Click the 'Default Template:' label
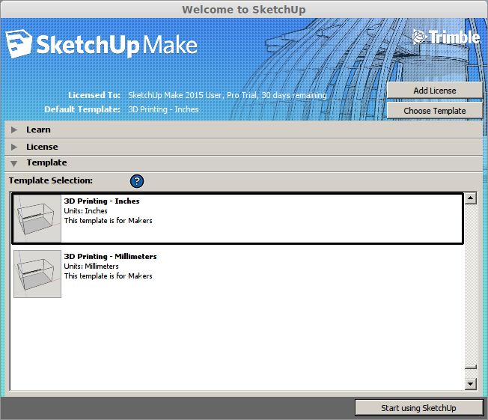Screen dimensions: 488x420 82,109
